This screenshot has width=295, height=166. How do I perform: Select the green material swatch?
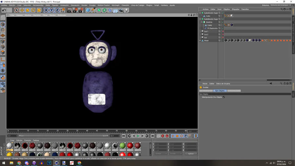(x=123, y=145)
